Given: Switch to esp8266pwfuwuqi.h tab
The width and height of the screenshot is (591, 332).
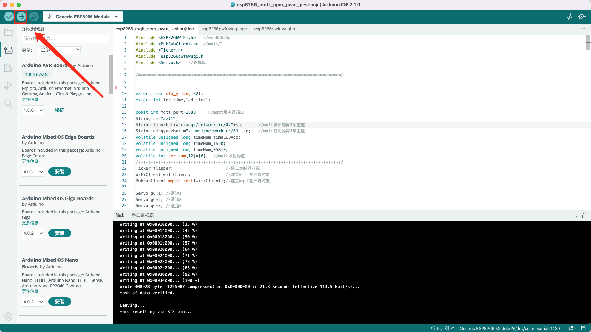Looking at the screenshot, I should (x=275, y=29).
